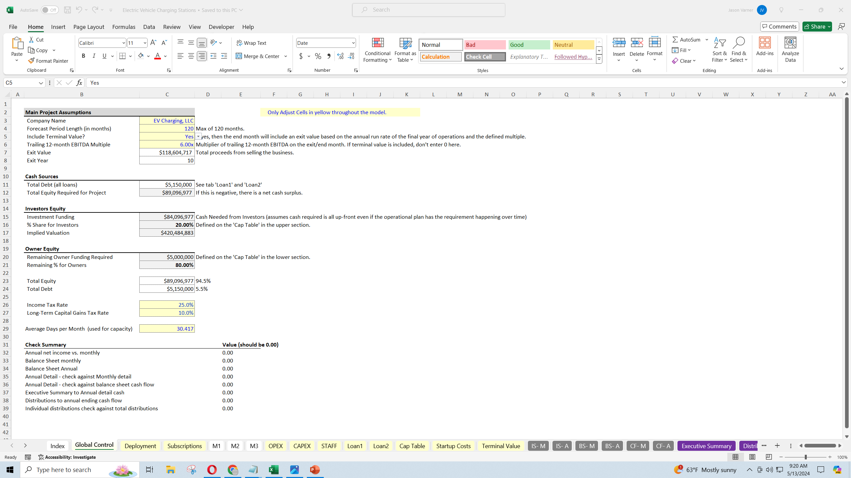Click the Delete cells icon
This screenshot has height=478, width=851.
(637, 43)
